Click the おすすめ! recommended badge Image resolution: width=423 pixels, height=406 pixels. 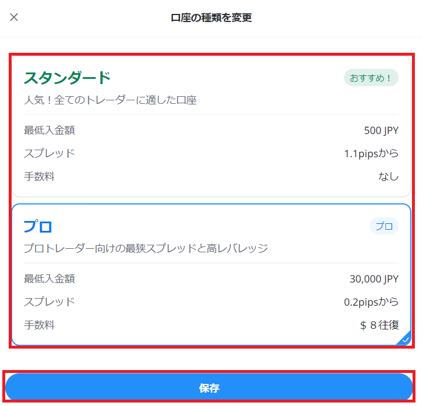[x=371, y=78]
